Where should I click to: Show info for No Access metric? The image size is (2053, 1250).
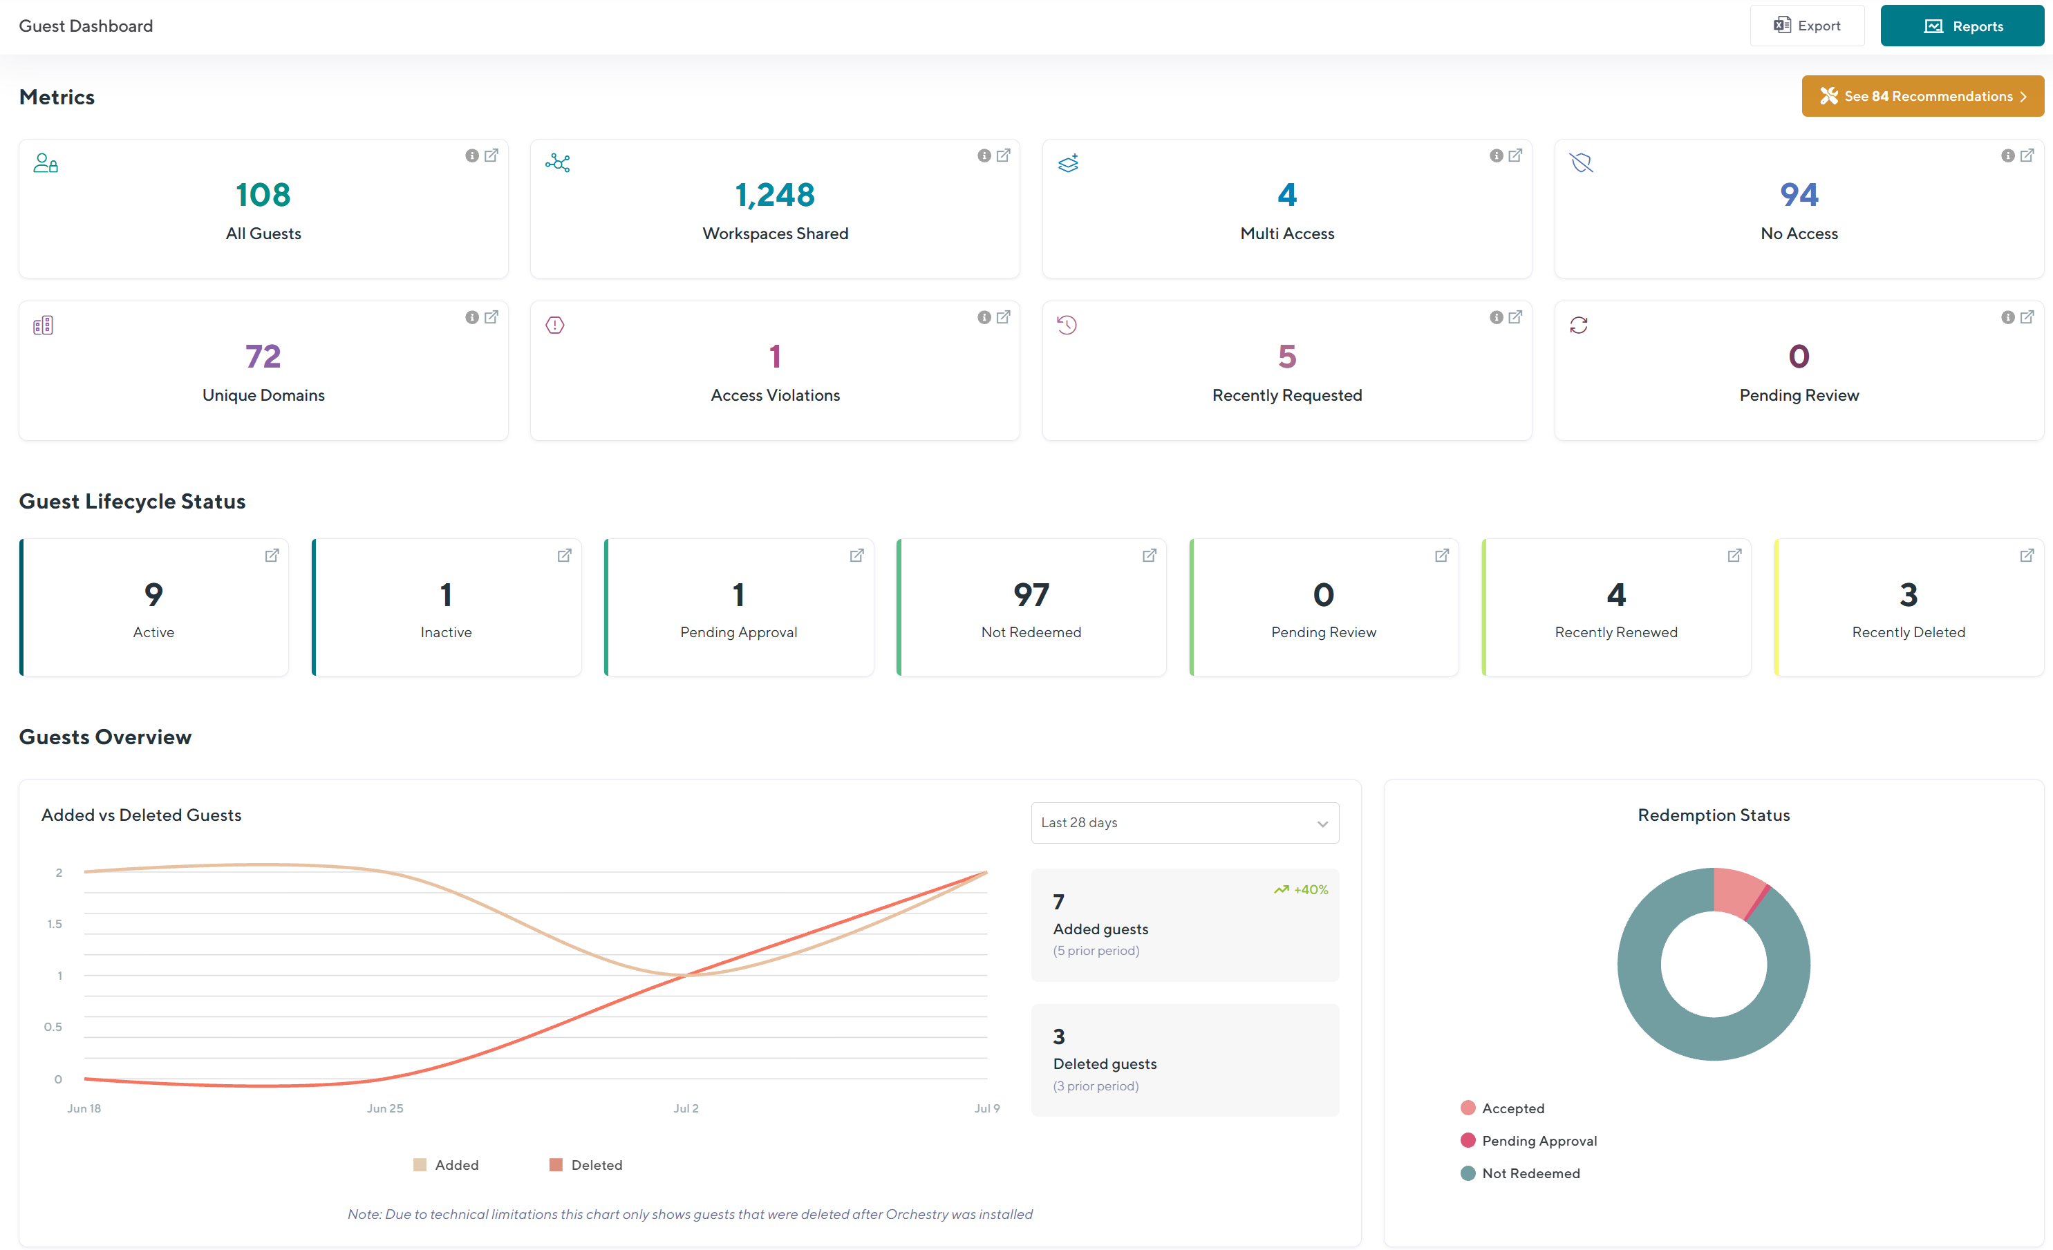tap(2008, 155)
